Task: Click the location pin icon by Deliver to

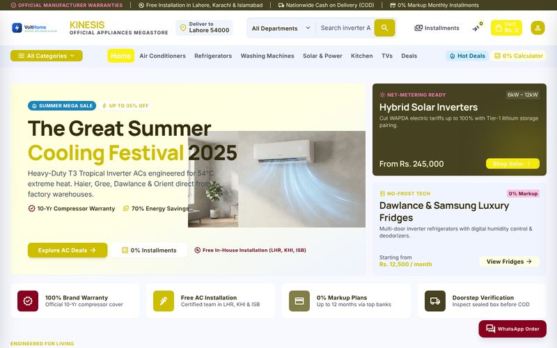Action: point(183,28)
